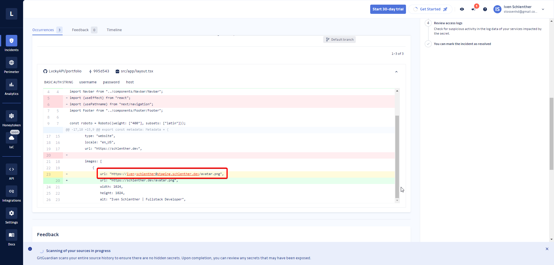Click the Start 30-day trial button

(388, 9)
